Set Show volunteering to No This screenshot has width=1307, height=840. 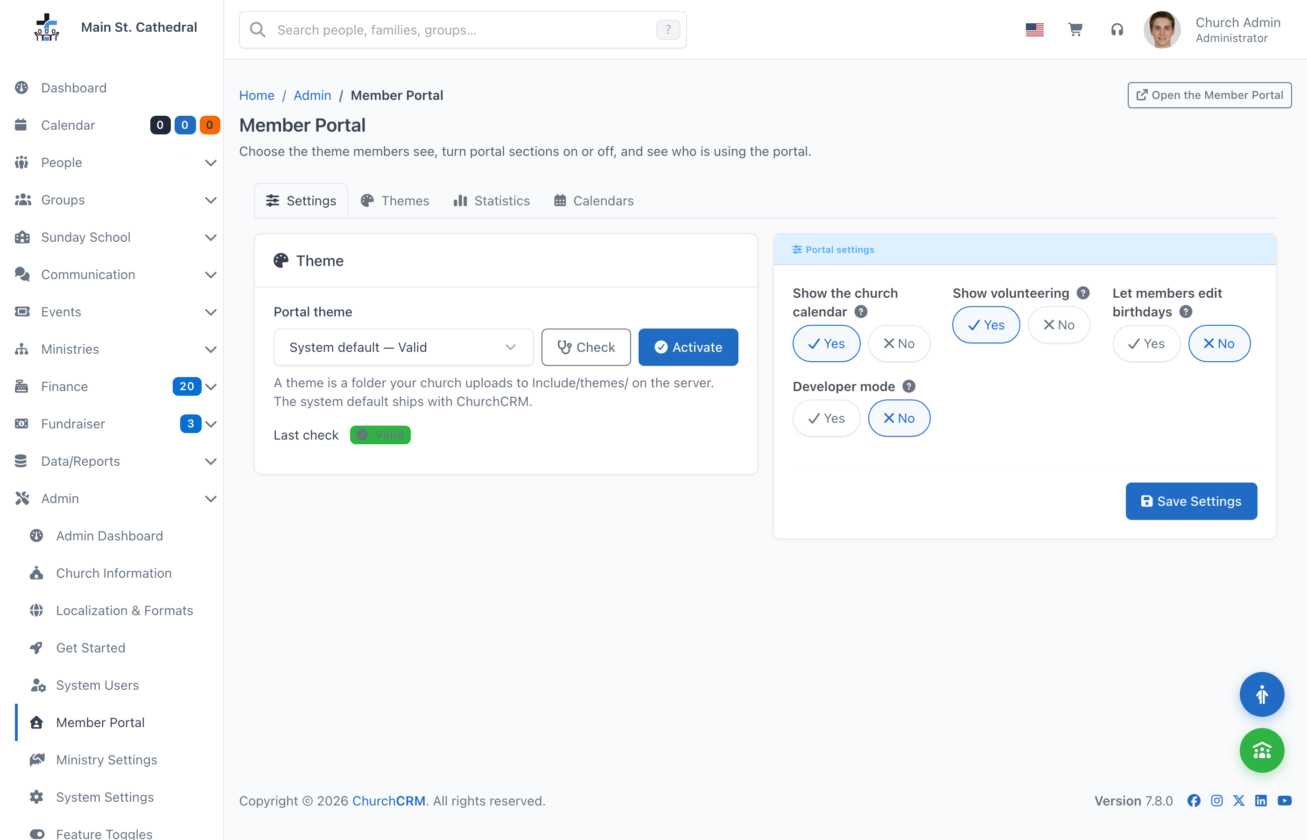(1058, 325)
